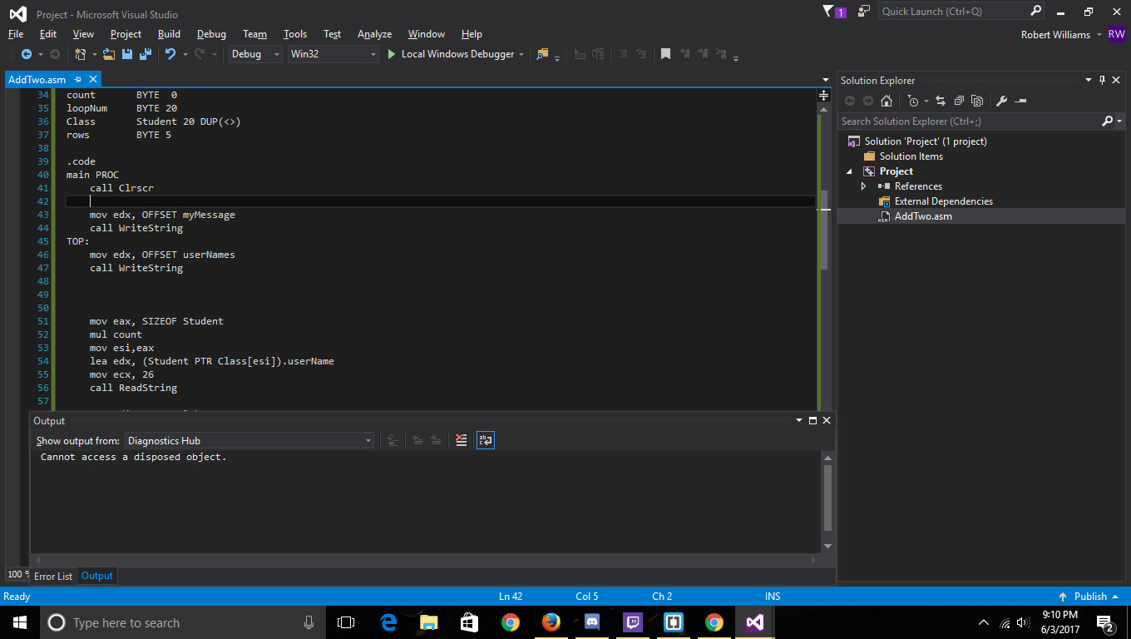This screenshot has width=1131, height=639.
Task: Open the notifications flag icon
Action: [828, 12]
